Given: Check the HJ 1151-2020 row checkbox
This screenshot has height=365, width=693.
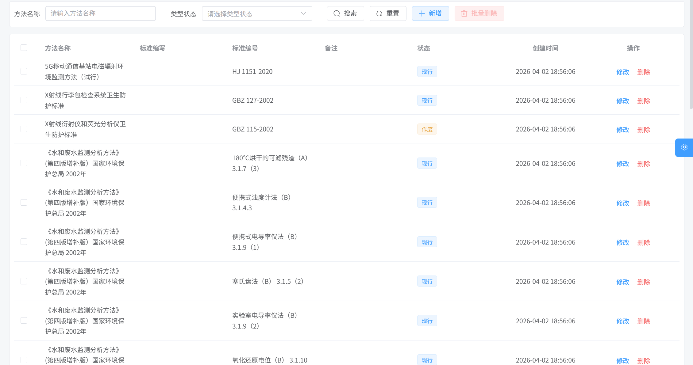Looking at the screenshot, I should [x=24, y=71].
